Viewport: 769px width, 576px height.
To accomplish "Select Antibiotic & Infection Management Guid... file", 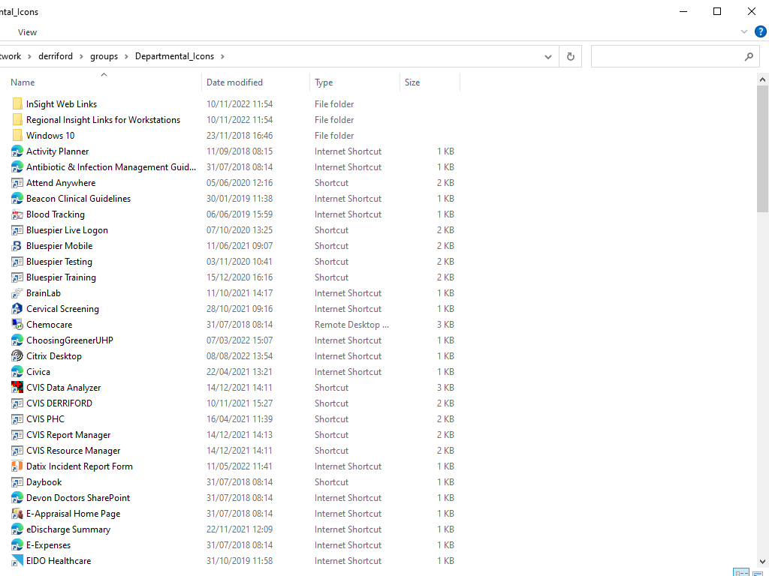I will (x=111, y=167).
